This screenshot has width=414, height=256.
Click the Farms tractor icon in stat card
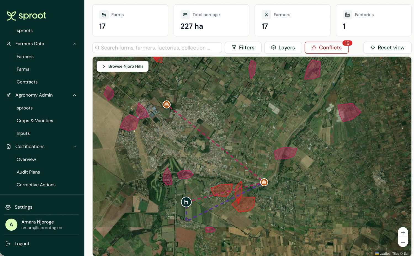click(x=104, y=15)
